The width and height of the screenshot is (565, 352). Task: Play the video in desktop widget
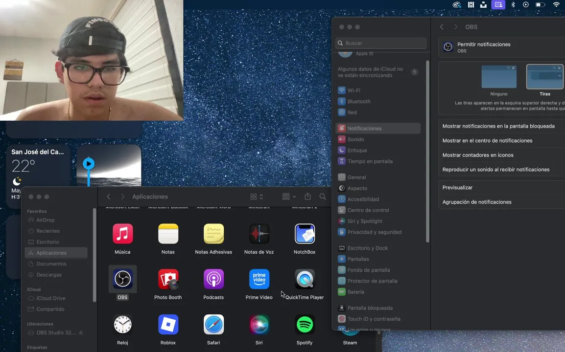tap(89, 164)
